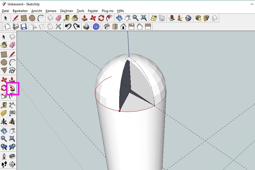Click the Paste clipboard icon
Screen dimensions: 255x170
[50, 27]
